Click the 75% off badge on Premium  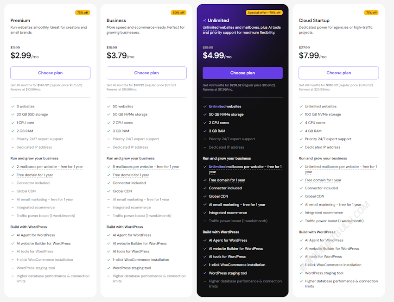click(x=83, y=13)
